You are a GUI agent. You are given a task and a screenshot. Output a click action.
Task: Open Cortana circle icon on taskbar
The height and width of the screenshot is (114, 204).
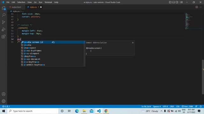[x=62, y=111]
